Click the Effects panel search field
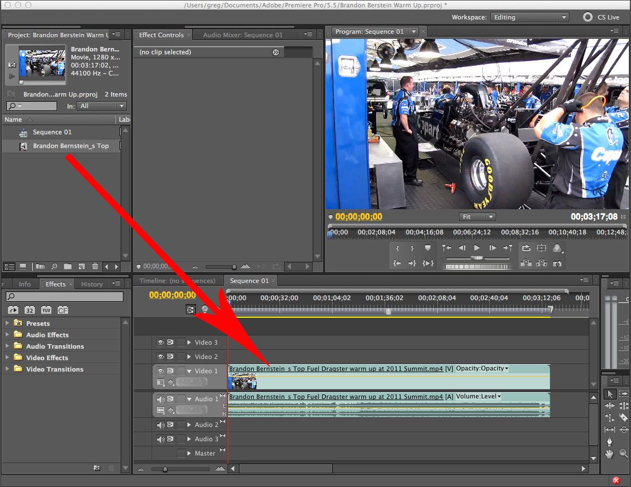 (x=65, y=297)
